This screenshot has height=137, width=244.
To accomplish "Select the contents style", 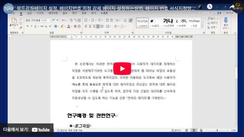I will coord(142,23).
